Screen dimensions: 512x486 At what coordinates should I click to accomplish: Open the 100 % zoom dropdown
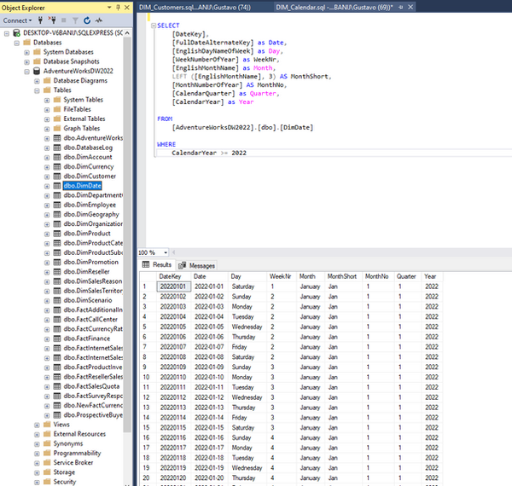coord(166,252)
